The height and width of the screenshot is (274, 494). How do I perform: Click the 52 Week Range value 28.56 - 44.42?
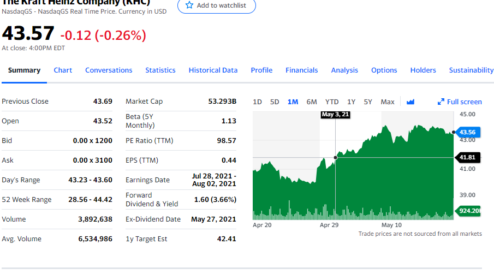pos(91,199)
